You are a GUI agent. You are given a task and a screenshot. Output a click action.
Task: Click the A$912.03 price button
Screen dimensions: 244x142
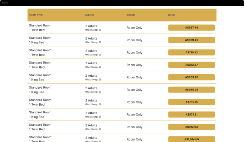point(191,127)
